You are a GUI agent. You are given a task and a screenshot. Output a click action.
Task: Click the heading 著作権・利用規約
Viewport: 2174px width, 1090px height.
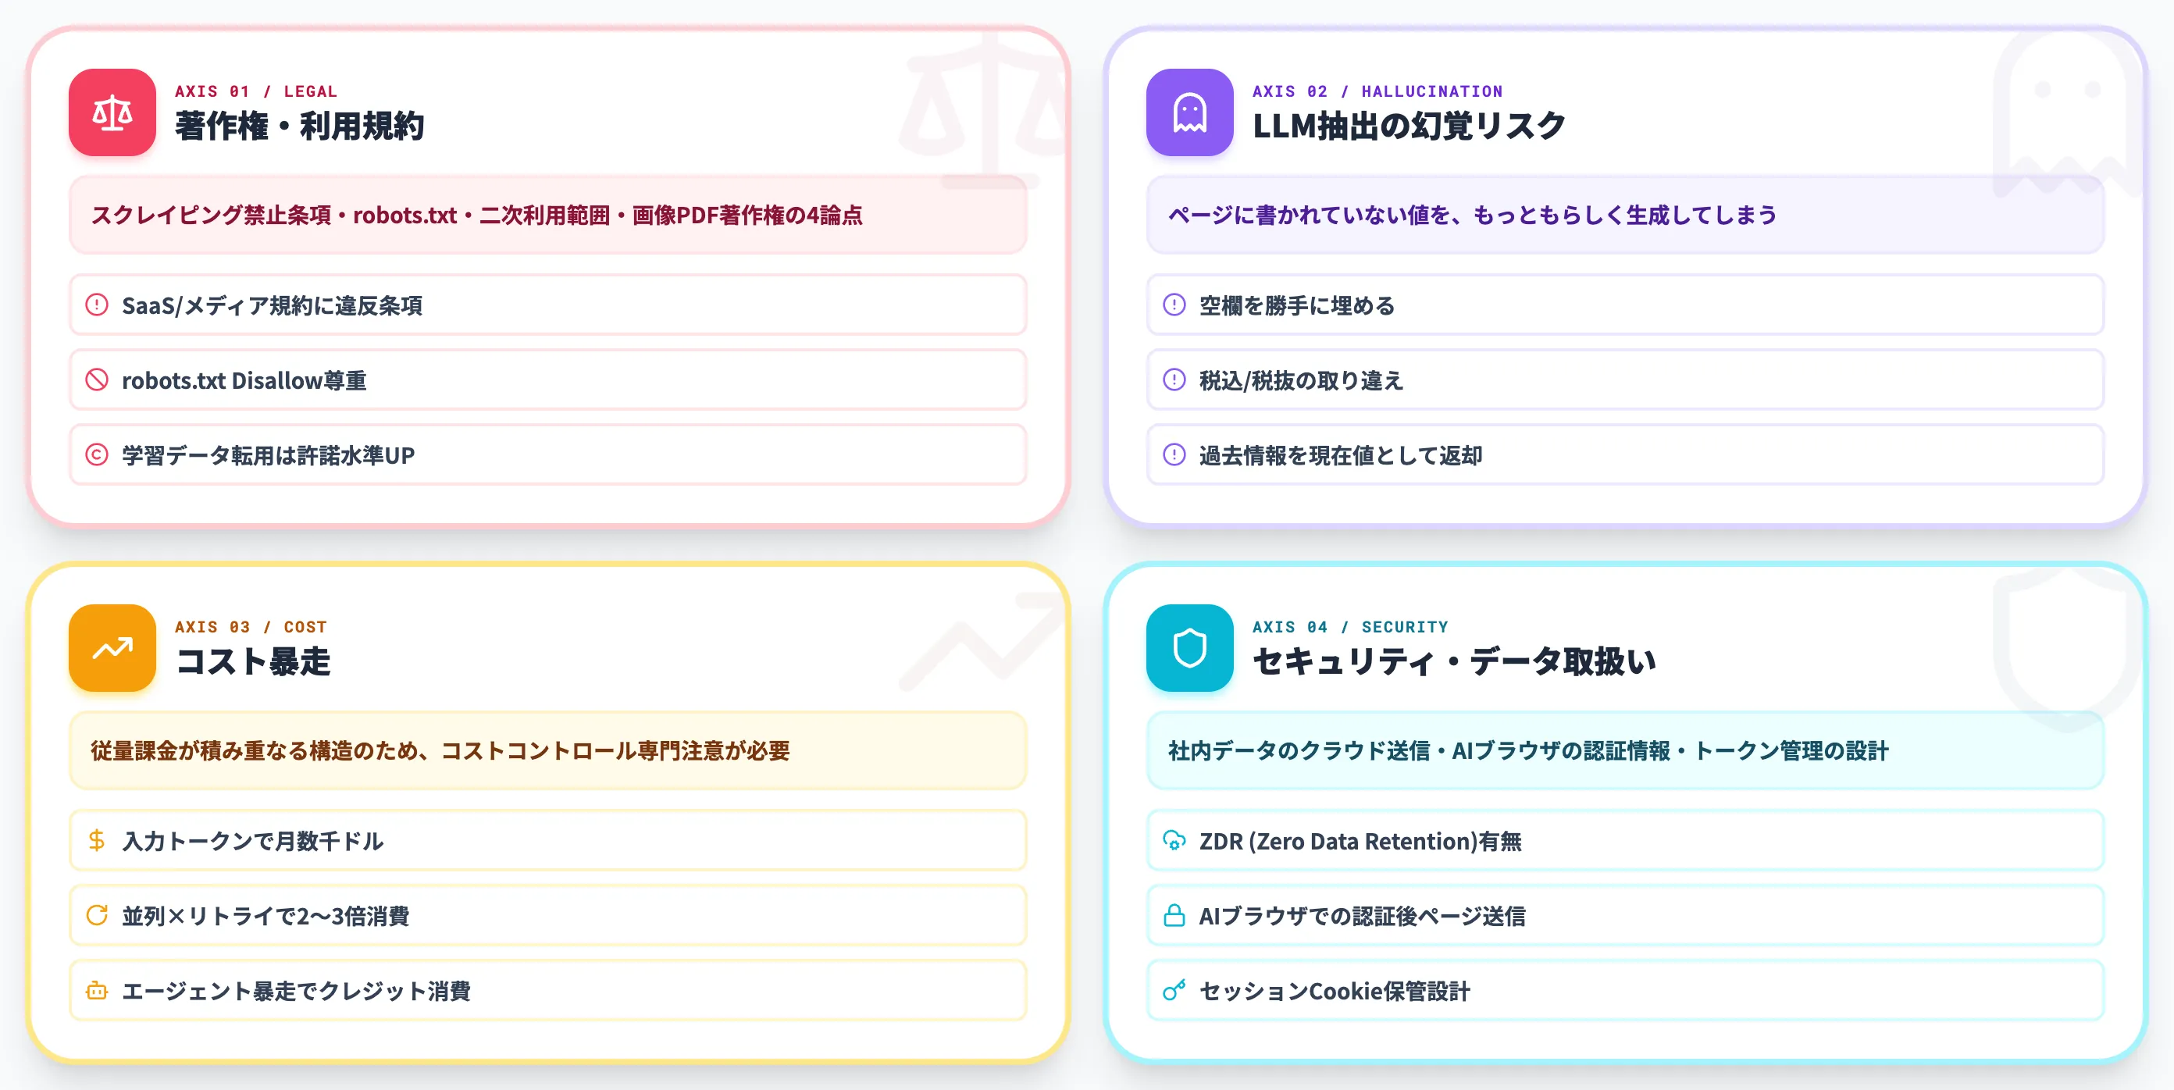(x=300, y=126)
